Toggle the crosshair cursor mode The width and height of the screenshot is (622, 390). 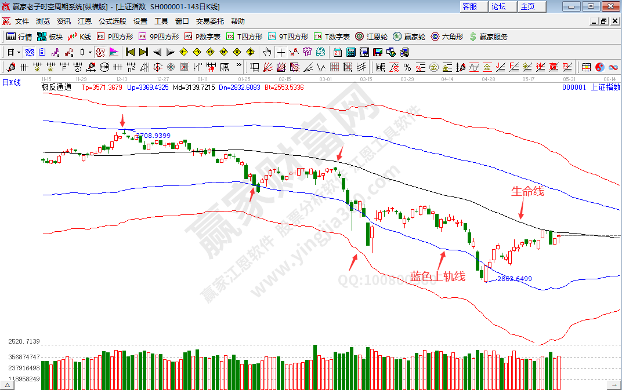coord(281,52)
